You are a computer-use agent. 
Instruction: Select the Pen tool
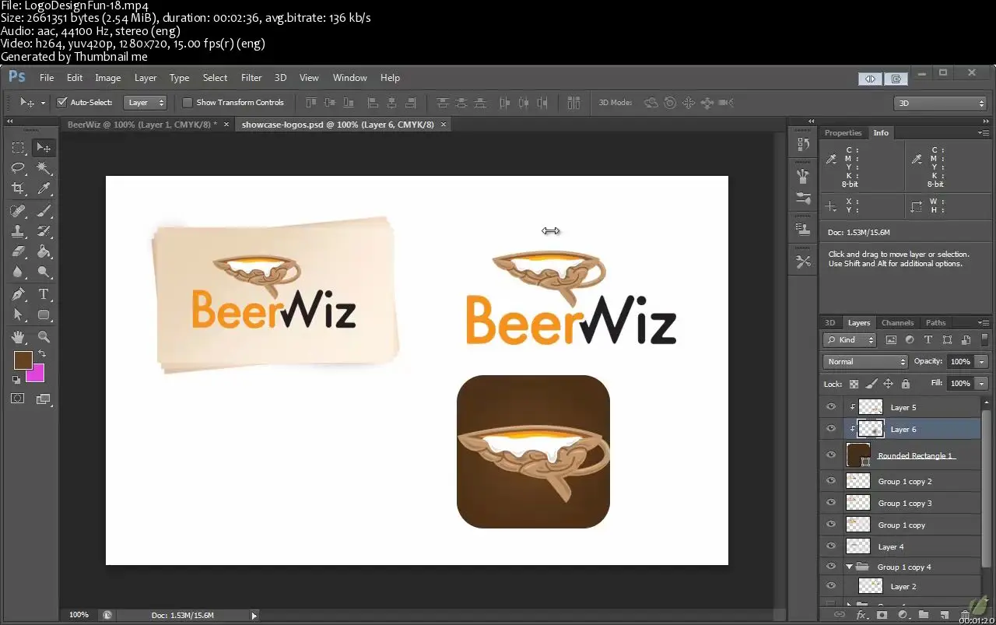18,294
